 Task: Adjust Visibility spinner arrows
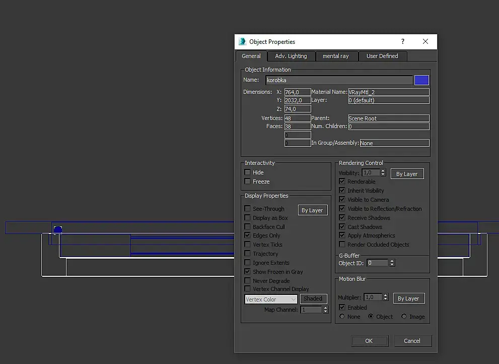tap(383, 172)
